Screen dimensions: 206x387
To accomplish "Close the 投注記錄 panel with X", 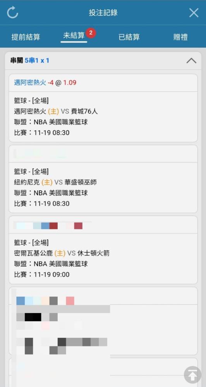I will (x=194, y=13).
